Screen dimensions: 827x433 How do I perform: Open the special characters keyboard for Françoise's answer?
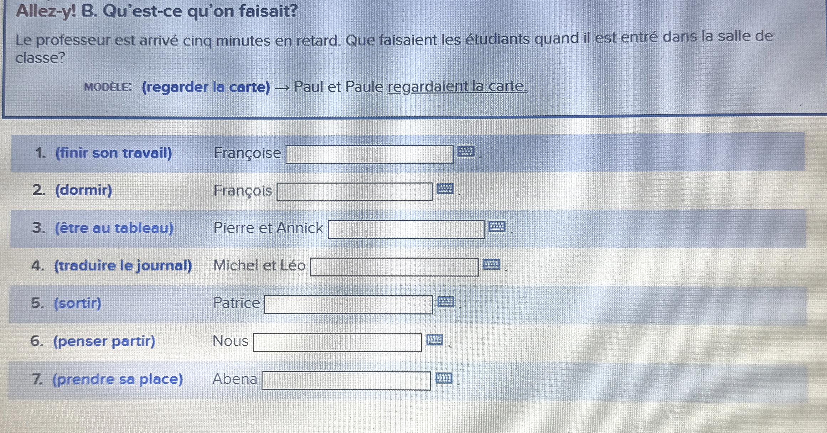(x=466, y=152)
